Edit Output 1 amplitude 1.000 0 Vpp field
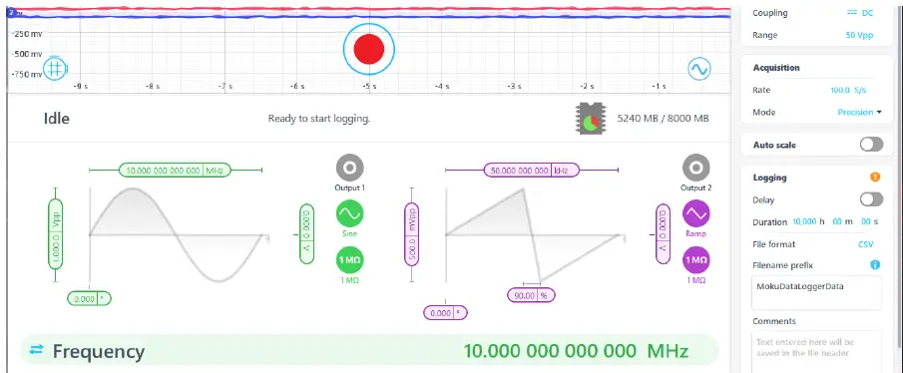The width and height of the screenshot is (903, 373). click(x=55, y=234)
